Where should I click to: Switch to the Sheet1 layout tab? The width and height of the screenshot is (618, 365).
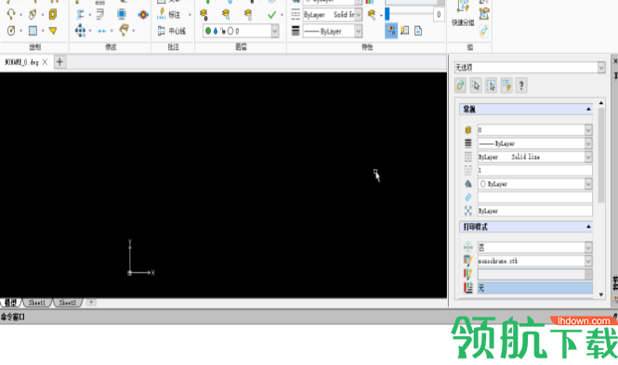point(36,303)
